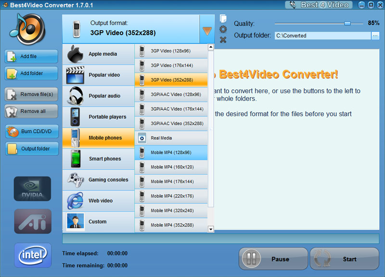Choose Mobile MP4 (160x120) format
Viewport: 385px width, 277px height.
(171, 167)
